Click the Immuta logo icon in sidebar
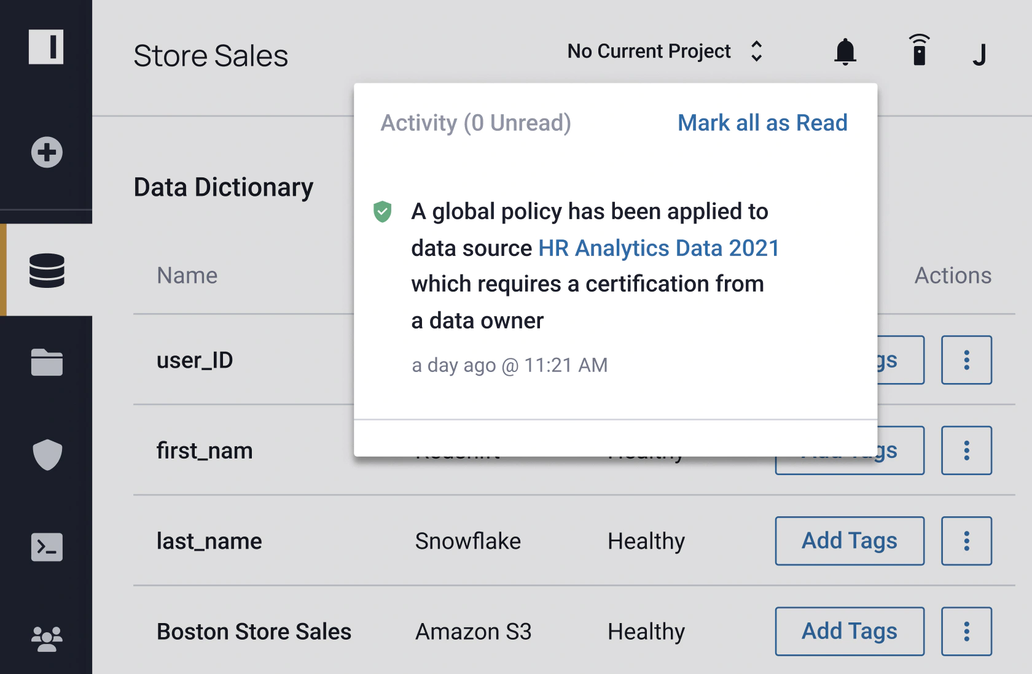 click(46, 47)
